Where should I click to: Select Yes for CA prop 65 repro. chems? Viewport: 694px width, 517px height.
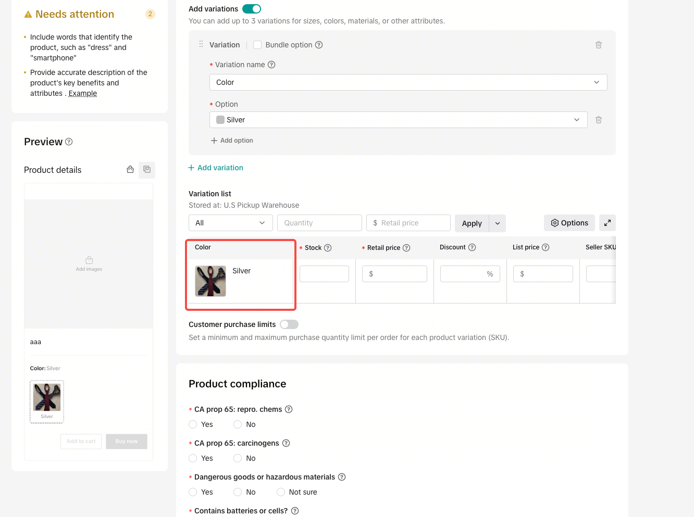pyautogui.click(x=193, y=424)
